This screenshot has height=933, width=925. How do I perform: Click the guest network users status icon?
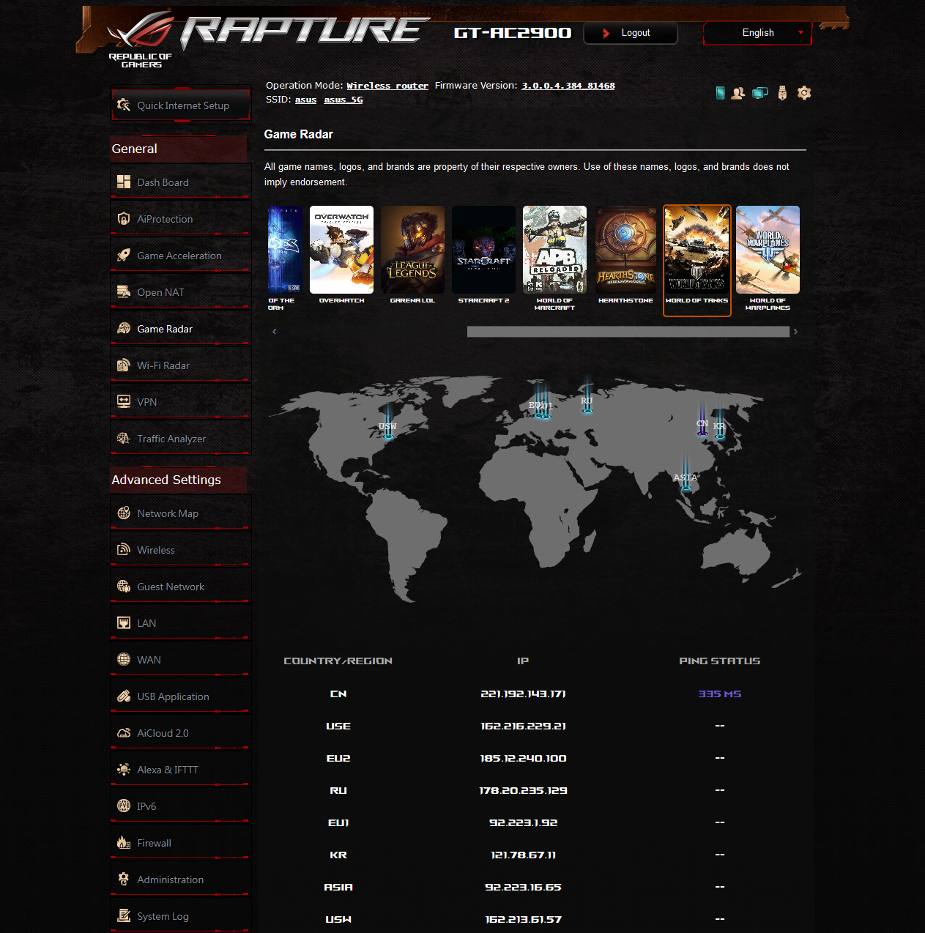738,93
